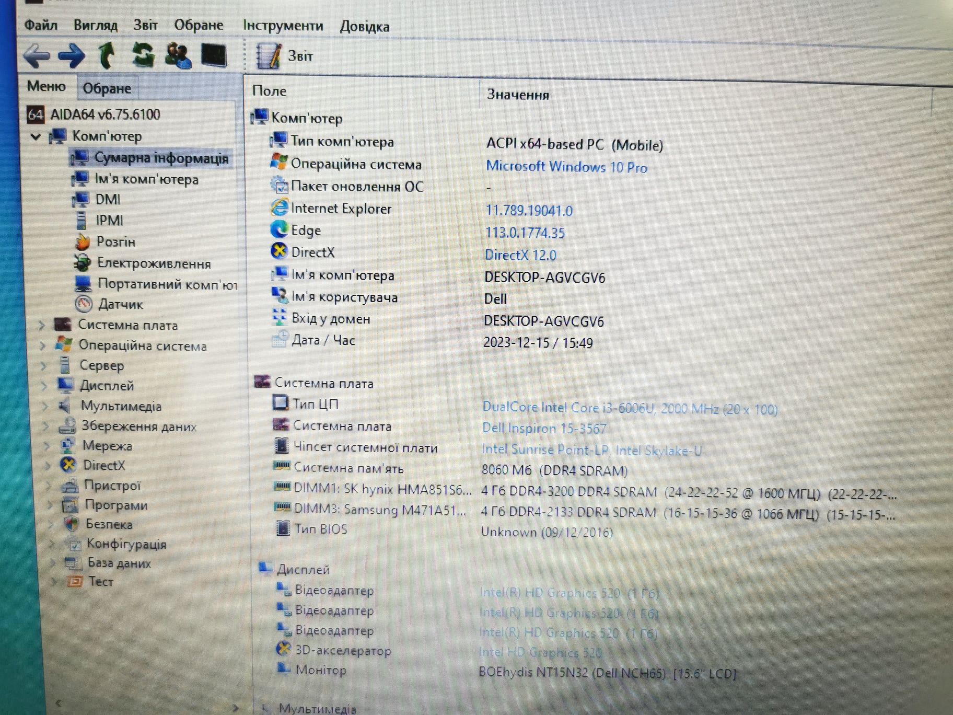Click the Програми icon in tree

(71, 505)
